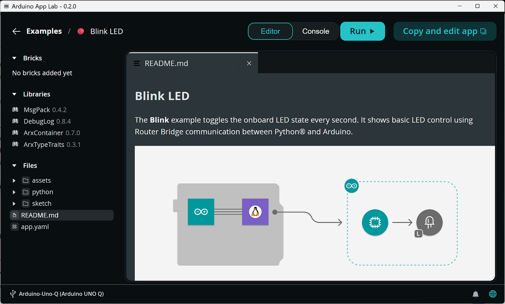505x304 pixels.
Task: Expand the sketch folder
Action: (14, 204)
